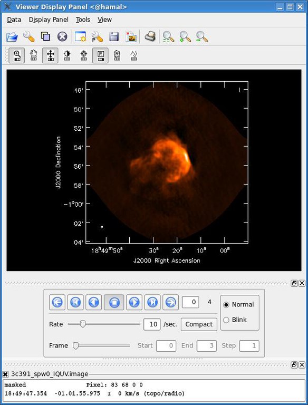Viewport: 308px width, 405px height.
Task: Click the play forward arrow button
Action: [170, 302]
